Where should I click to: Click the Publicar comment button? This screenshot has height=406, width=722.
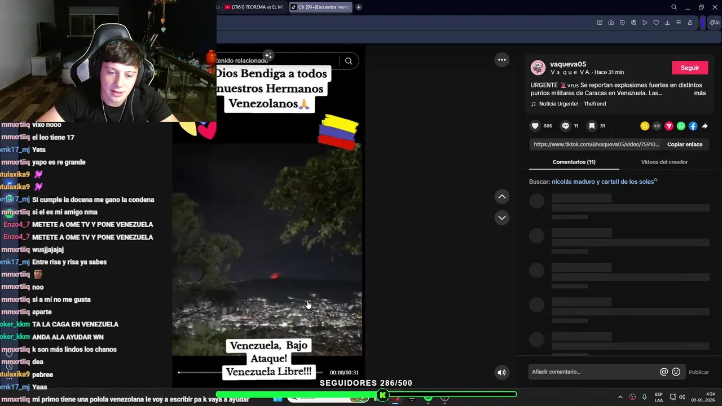click(x=698, y=372)
